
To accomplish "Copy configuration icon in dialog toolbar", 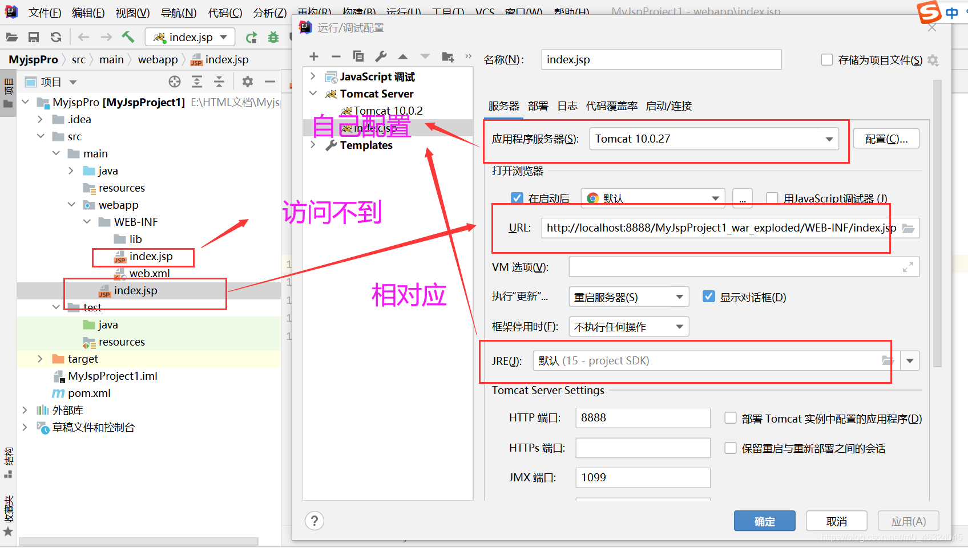I will point(358,56).
